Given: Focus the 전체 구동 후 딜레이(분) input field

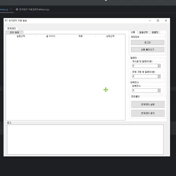Looking at the screenshot, I should click(x=145, y=76).
